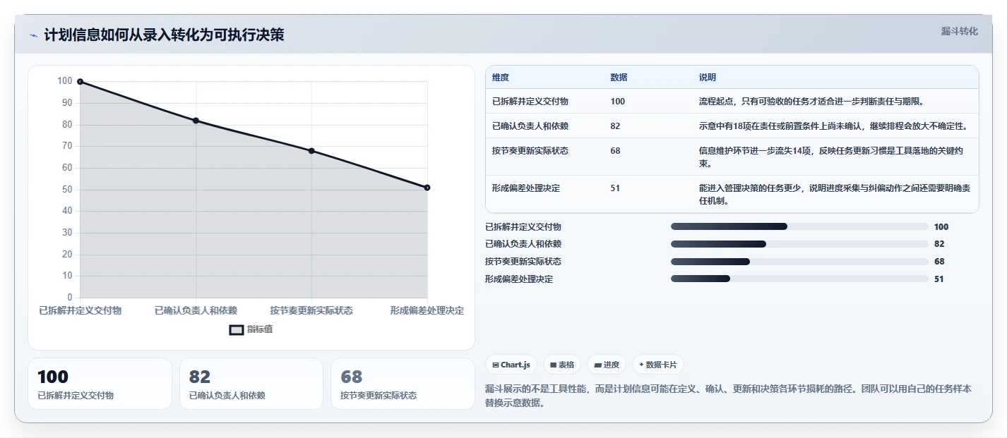Click the value 68 beside the progress bar
Viewport: 1007px width, 438px height.
(x=939, y=262)
